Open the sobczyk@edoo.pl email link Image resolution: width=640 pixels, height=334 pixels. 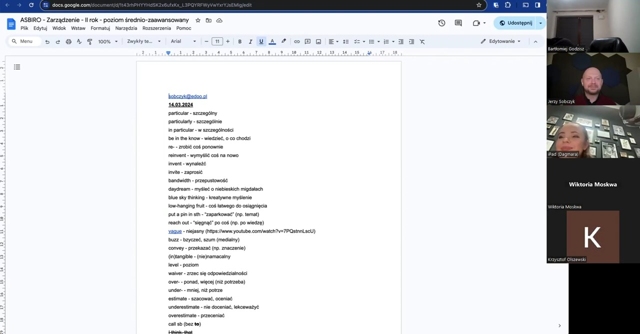[187, 96]
